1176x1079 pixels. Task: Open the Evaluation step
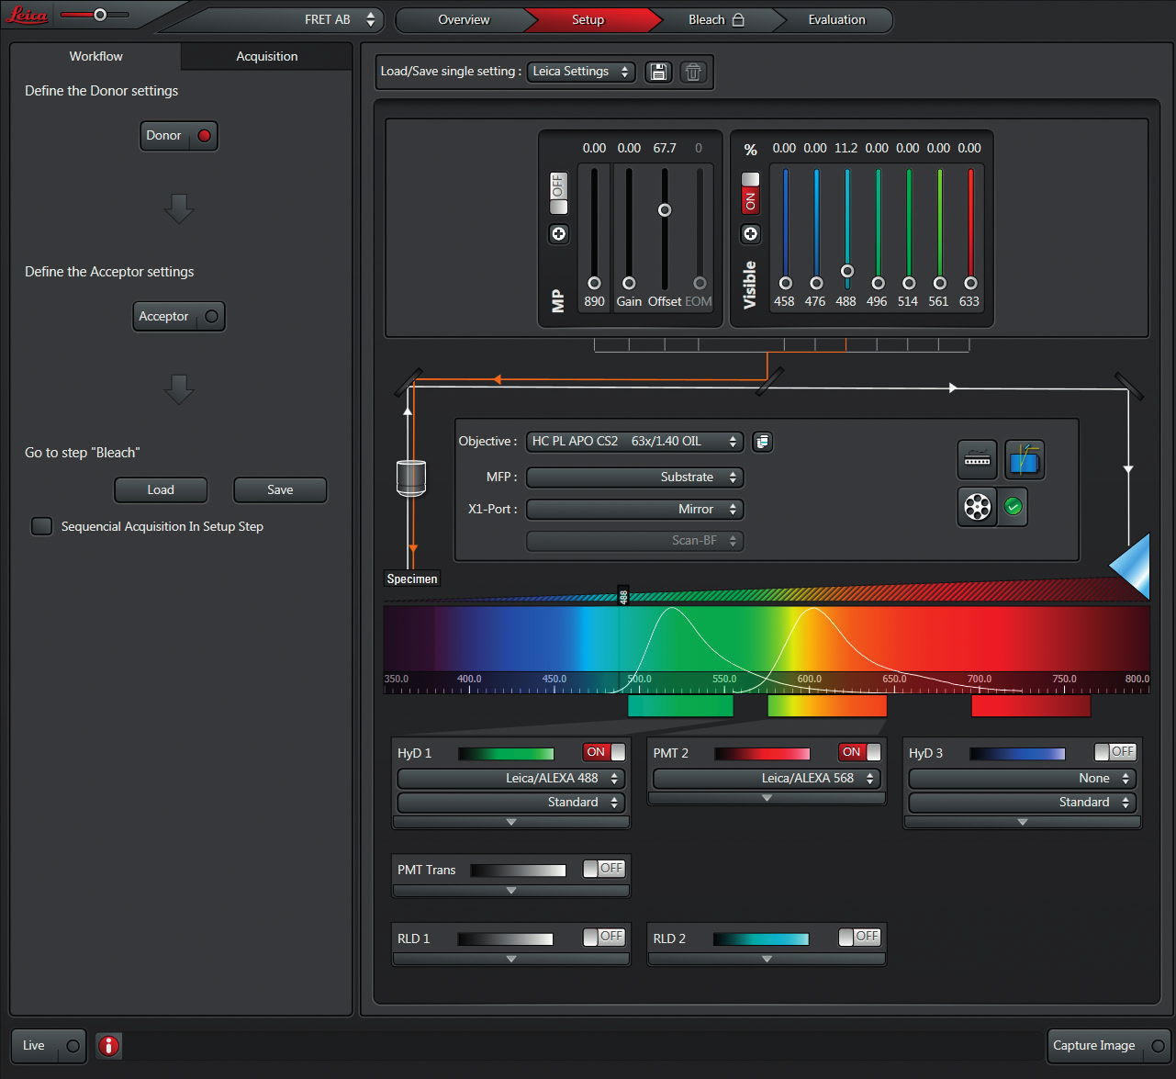coord(836,20)
